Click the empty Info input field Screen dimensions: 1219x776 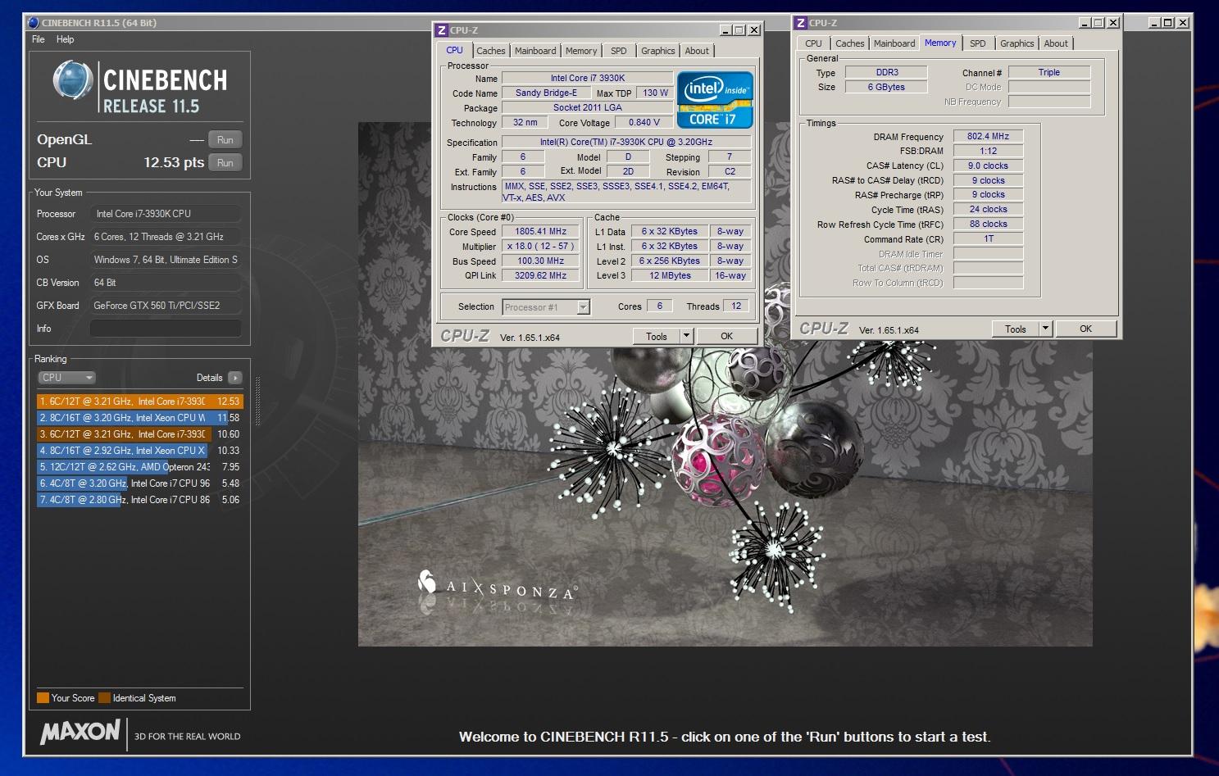click(x=166, y=329)
